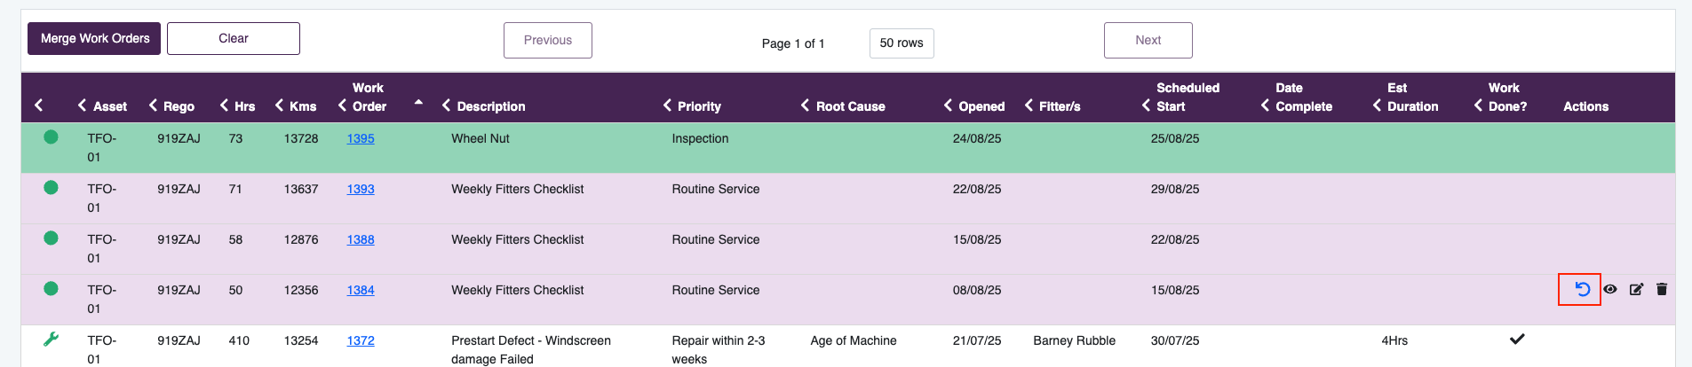The width and height of the screenshot is (1692, 367).
Task: Collapse the Kms column chevron
Action: pos(279,105)
